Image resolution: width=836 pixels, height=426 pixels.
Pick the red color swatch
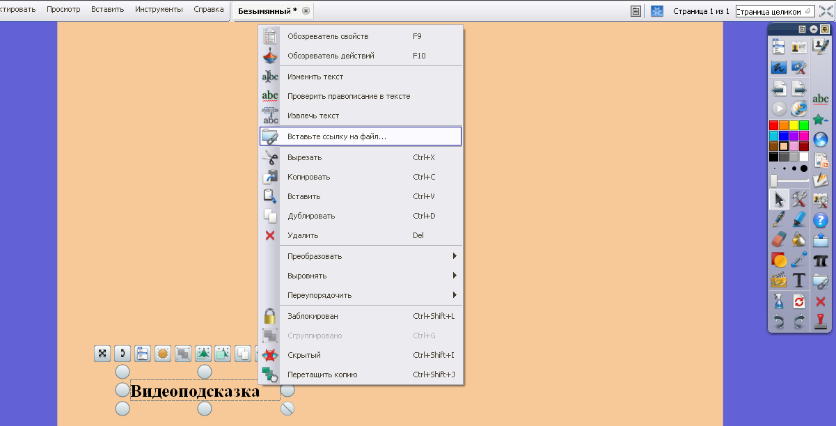coord(774,125)
